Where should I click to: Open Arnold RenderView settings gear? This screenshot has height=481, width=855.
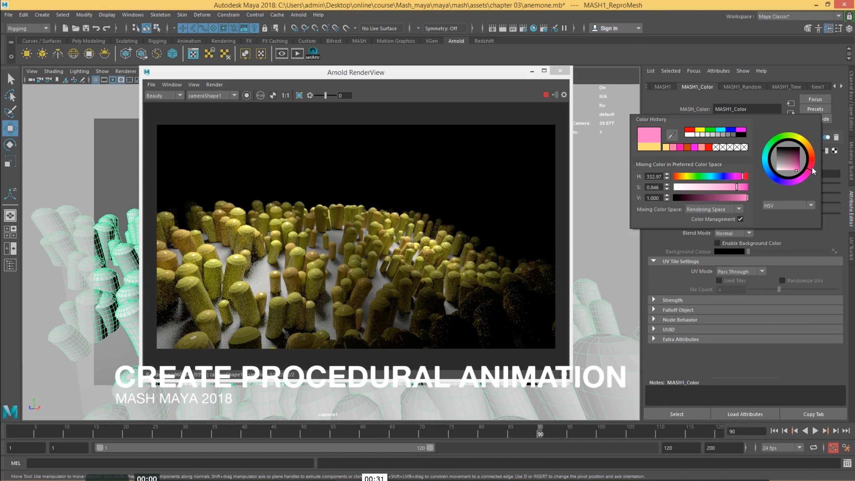point(564,95)
